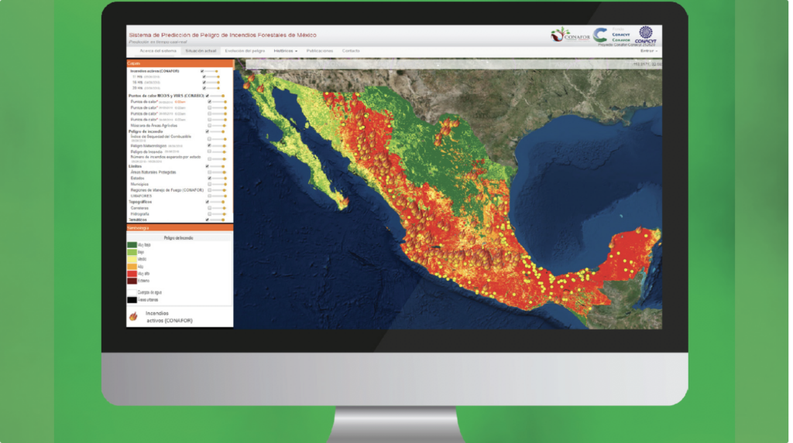Click the active fire flame legend icon
Image resolution: width=793 pixels, height=443 pixels.
pos(133,316)
